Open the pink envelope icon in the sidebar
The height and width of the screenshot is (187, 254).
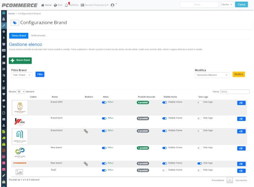pyautogui.click(x=4, y=169)
